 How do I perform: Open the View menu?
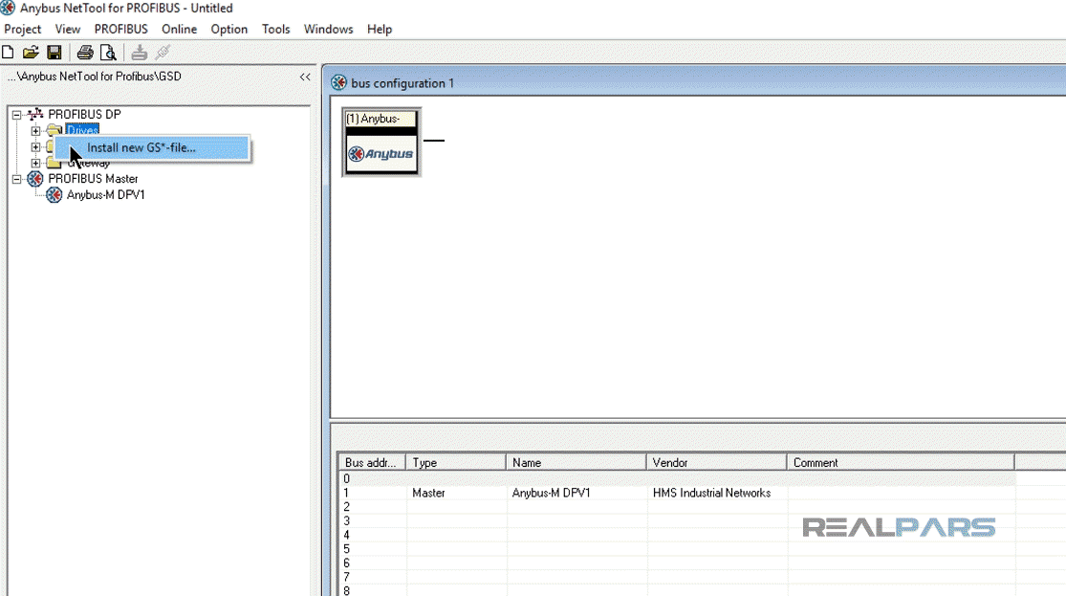click(67, 30)
